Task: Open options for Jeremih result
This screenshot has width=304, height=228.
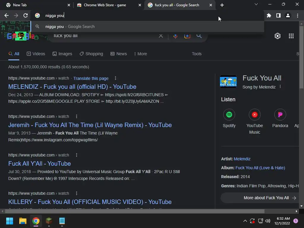Action: 77,116
